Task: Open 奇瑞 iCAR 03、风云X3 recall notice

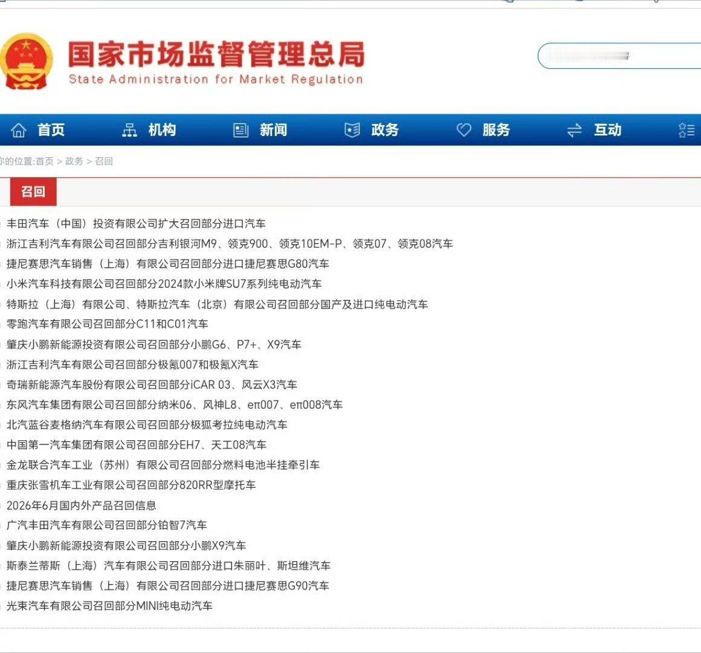Action: (152, 385)
